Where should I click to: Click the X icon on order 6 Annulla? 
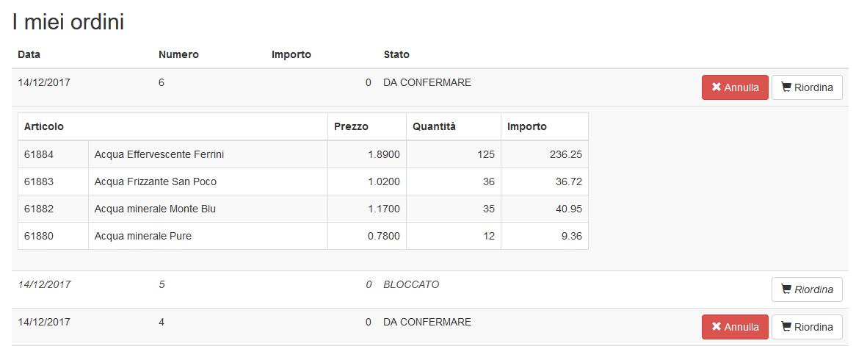point(717,87)
